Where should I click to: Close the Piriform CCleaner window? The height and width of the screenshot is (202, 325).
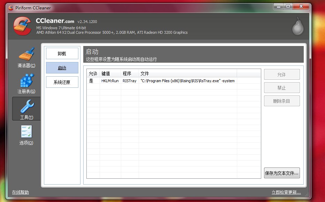click(301, 6)
